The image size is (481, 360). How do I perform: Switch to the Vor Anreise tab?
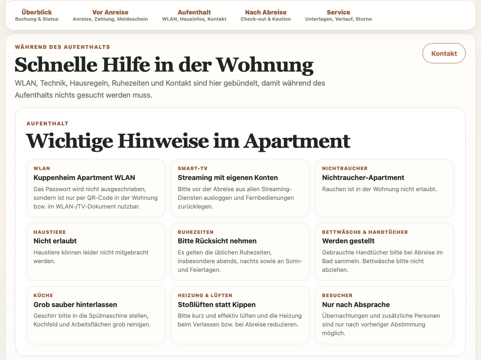click(110, 15)
